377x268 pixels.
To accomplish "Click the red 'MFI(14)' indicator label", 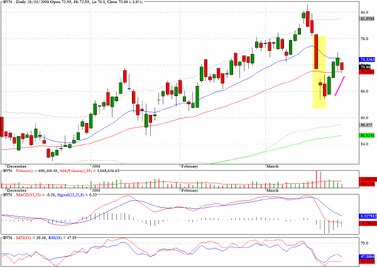I will (23, 238).
